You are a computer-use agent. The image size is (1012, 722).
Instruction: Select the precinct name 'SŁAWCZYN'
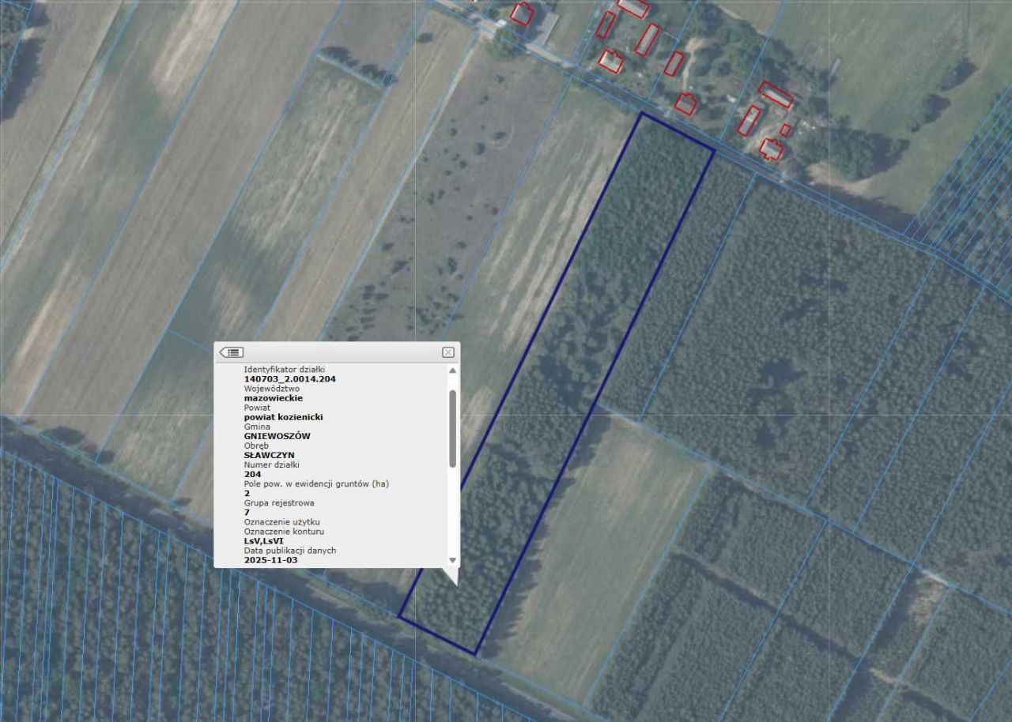point(270,455)
